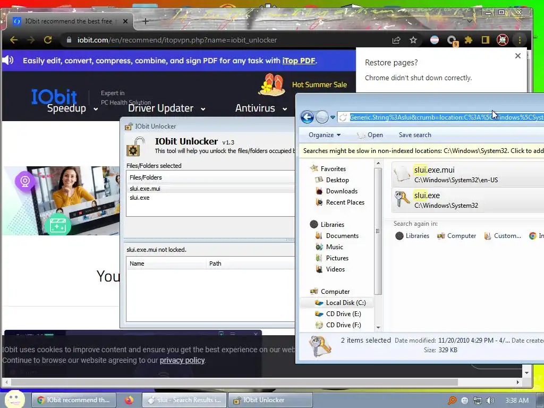The height and width of the screenshot is (408, 544).
Task: Click the Explorer address bar text
Action: coord(446,117)
